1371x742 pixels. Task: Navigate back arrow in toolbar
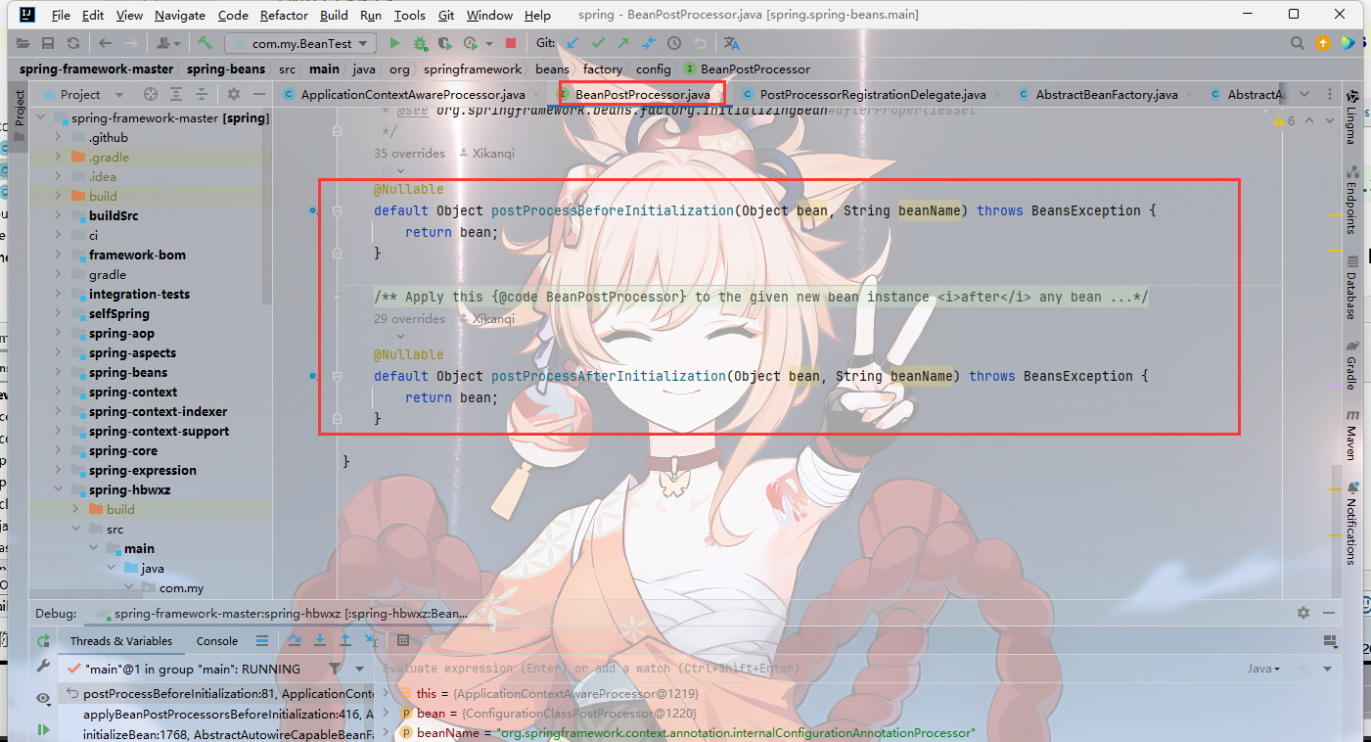click(x=105, y=43)
